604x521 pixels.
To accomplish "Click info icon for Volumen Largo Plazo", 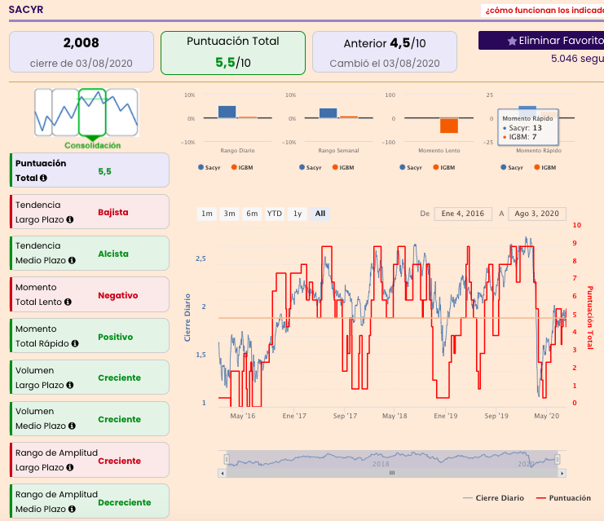I will point(70,385).
